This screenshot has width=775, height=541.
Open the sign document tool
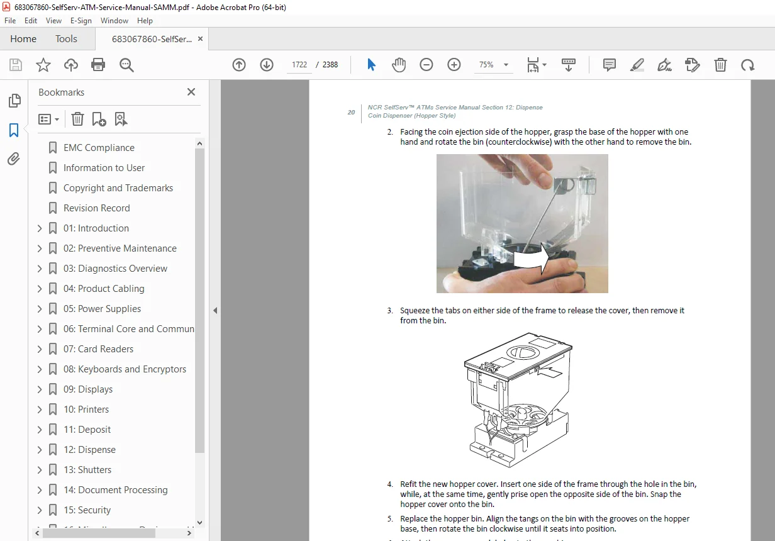click(664, 65)
